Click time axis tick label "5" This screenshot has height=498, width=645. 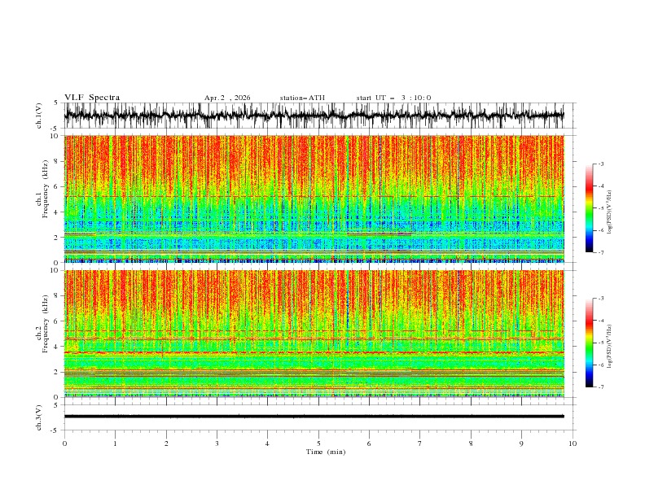[x=318, y=443]
